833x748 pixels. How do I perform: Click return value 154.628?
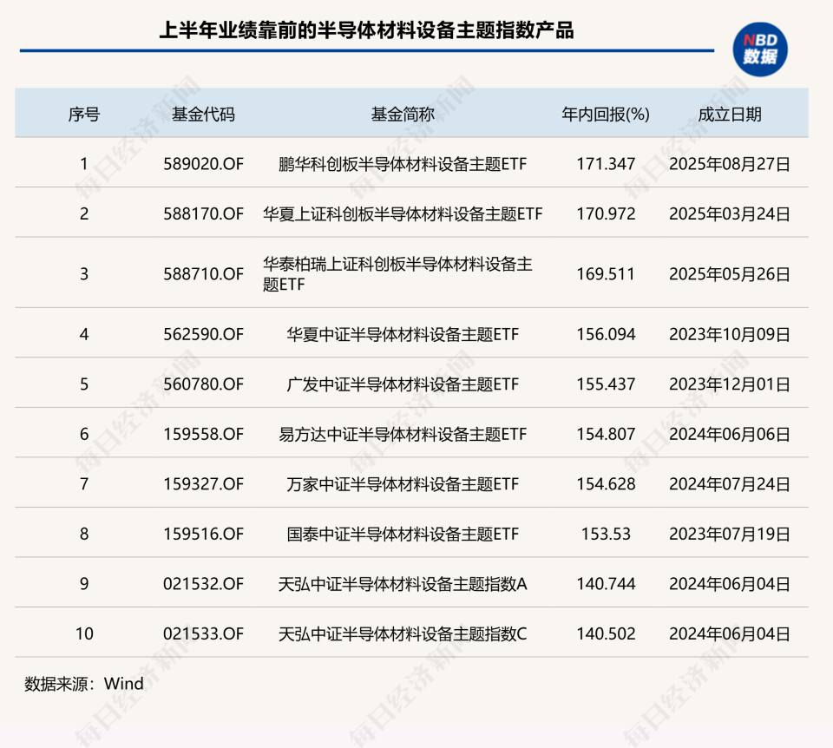click(606, 484)
